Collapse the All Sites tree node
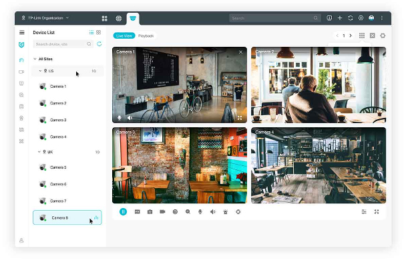404x261 pixels. pyautogui.click(x=35, y=59)
